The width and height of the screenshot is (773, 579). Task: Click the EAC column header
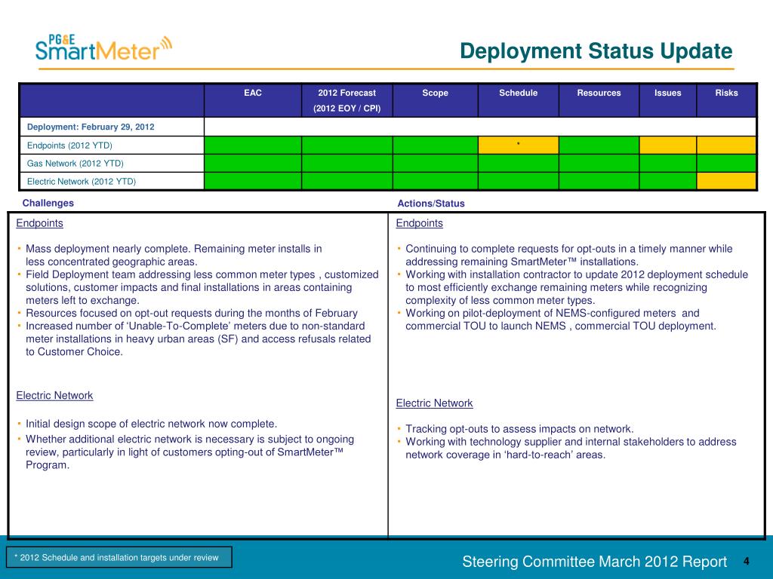(x=253, y=100)
